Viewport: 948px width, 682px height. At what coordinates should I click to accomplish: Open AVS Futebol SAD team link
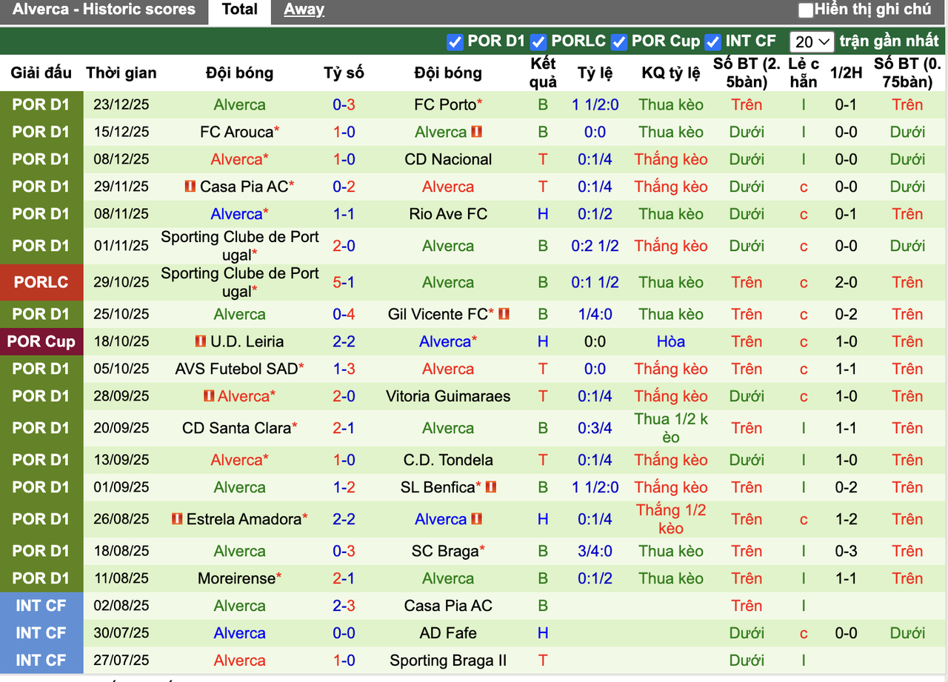pyautogui.click(x=236, y=369)
